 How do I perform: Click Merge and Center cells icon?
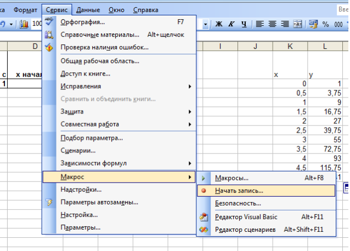coord(297,24)
